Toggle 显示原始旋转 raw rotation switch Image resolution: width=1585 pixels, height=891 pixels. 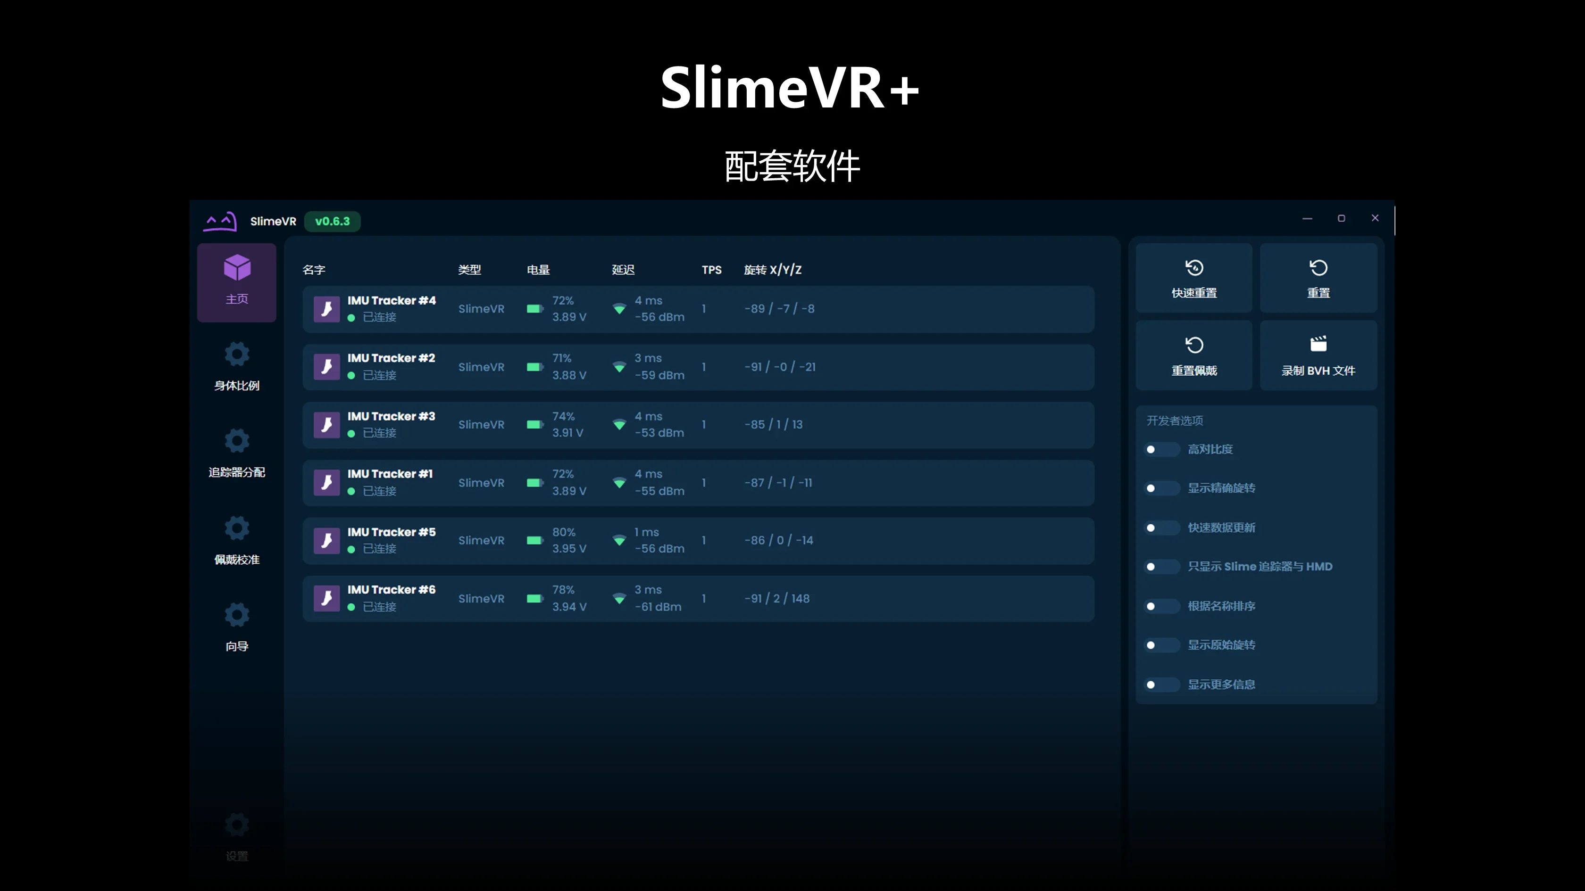point(1162,645)
